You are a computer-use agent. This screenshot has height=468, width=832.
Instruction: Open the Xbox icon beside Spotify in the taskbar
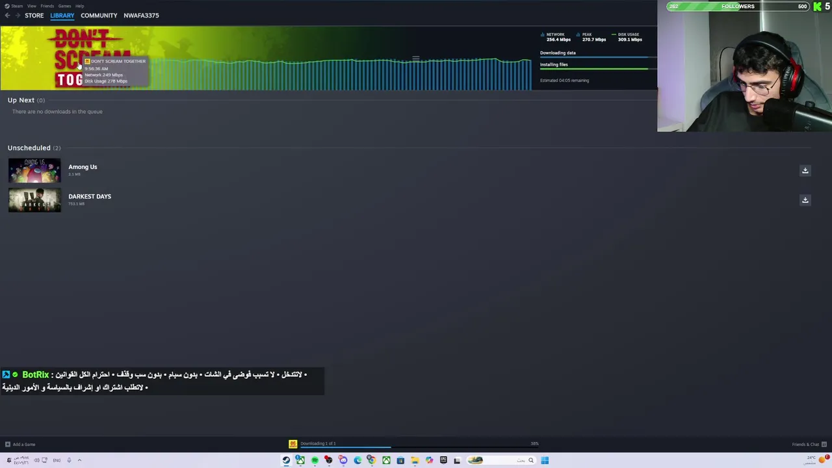point(300,460)
